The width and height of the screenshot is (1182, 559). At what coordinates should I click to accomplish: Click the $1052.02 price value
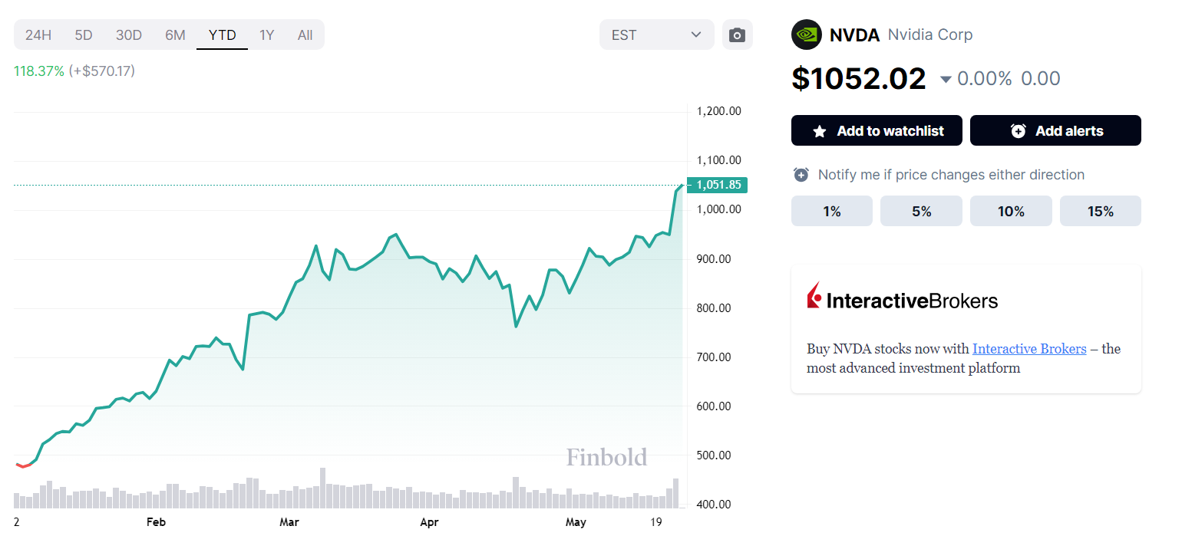point(859,78)
